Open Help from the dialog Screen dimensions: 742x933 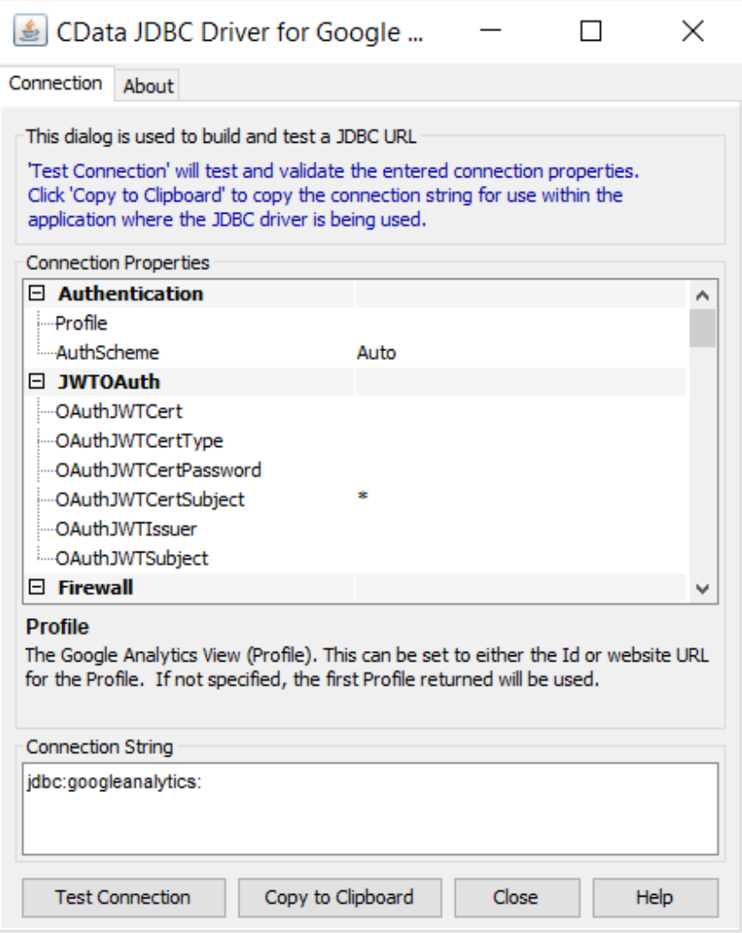[x=654, y=897]
